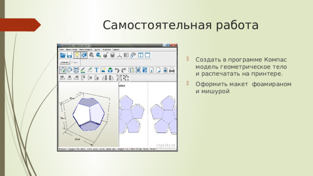Image resolution: width=313 pixels, height=176 pixels.
Task: Open the fourth menu bar item
Action: coord(97,49)
